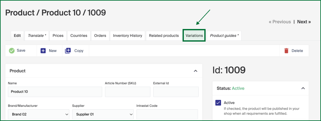Click the green Save checkmark icon
The width and height of the screenshot is (321, 121).
[12, 50]
